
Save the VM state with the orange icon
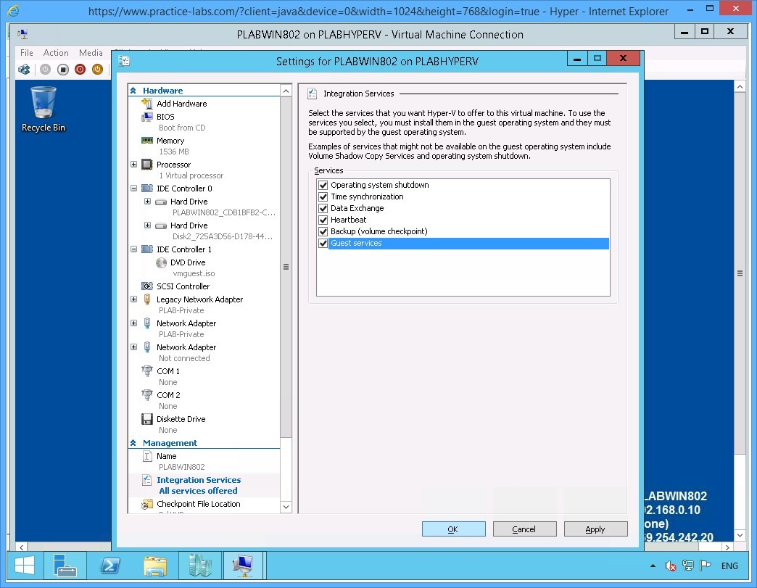[x=97, y=69]
